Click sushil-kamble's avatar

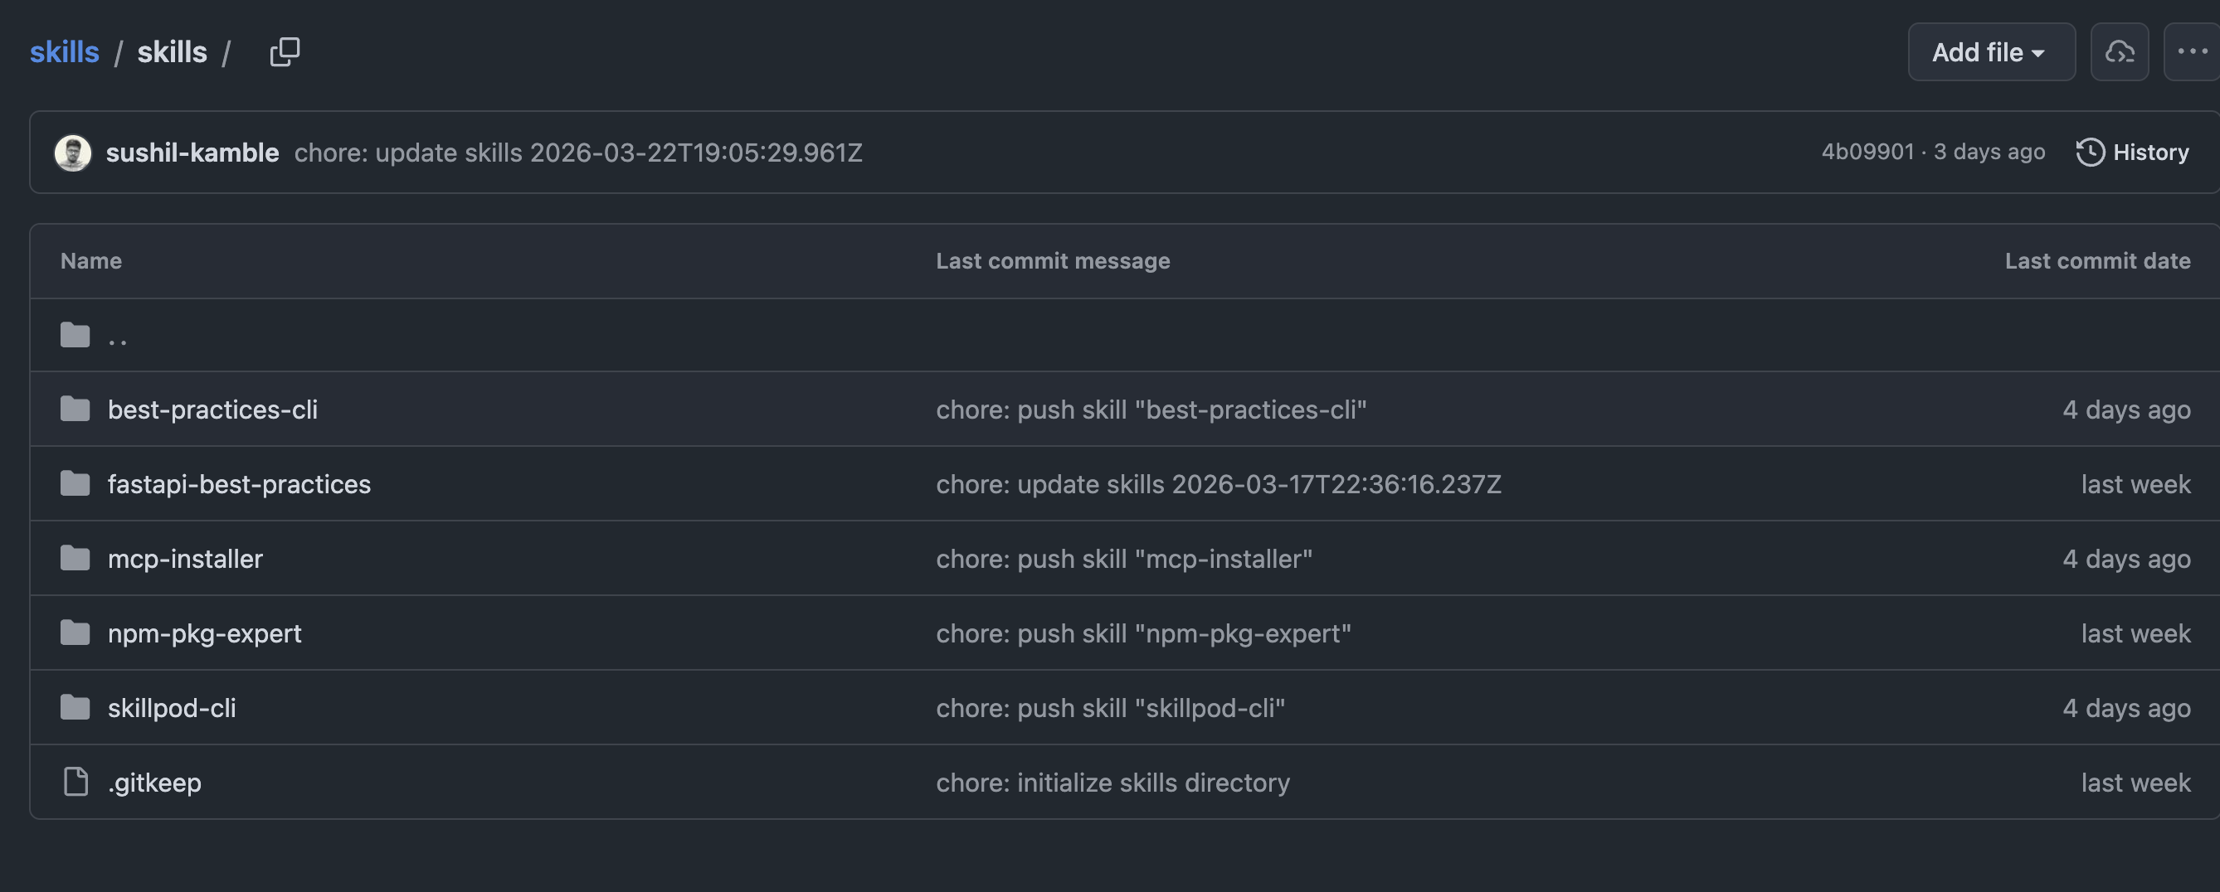(73, 153)
